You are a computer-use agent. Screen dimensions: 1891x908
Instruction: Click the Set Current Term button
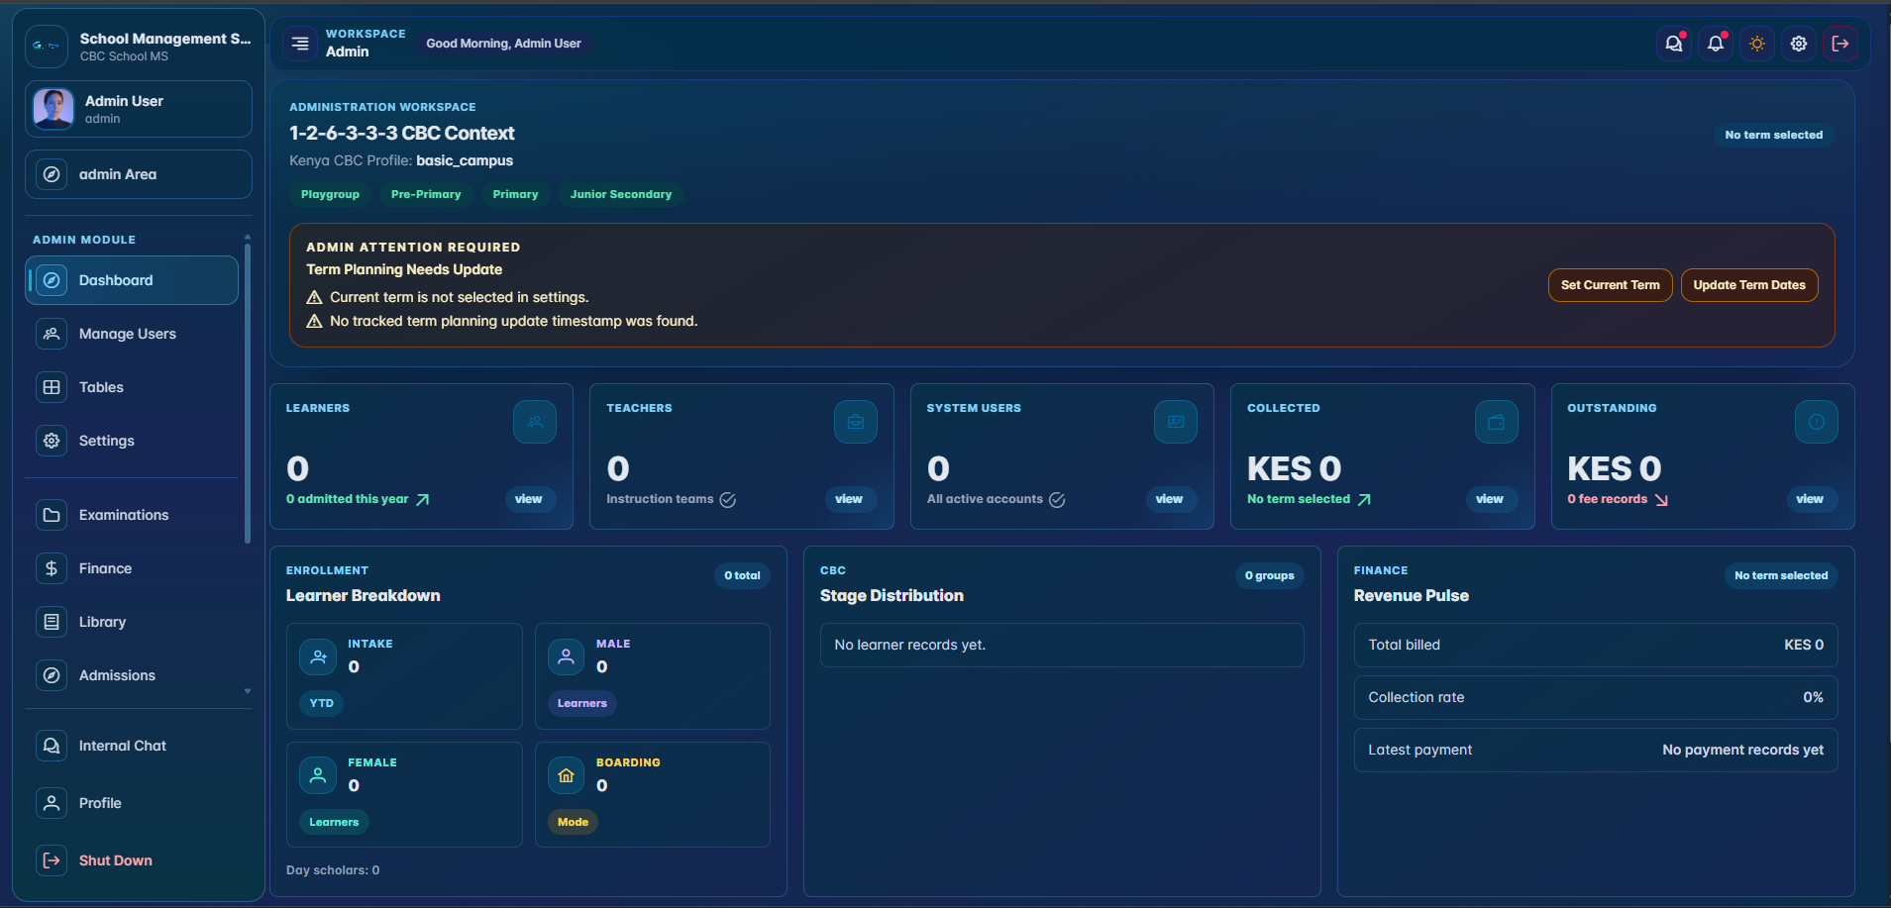tap(1610, 285)
